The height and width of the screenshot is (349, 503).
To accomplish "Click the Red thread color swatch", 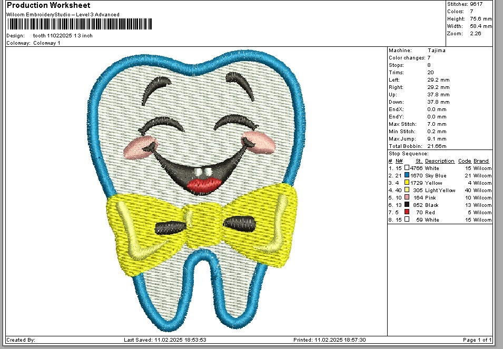I will point(407,212).
